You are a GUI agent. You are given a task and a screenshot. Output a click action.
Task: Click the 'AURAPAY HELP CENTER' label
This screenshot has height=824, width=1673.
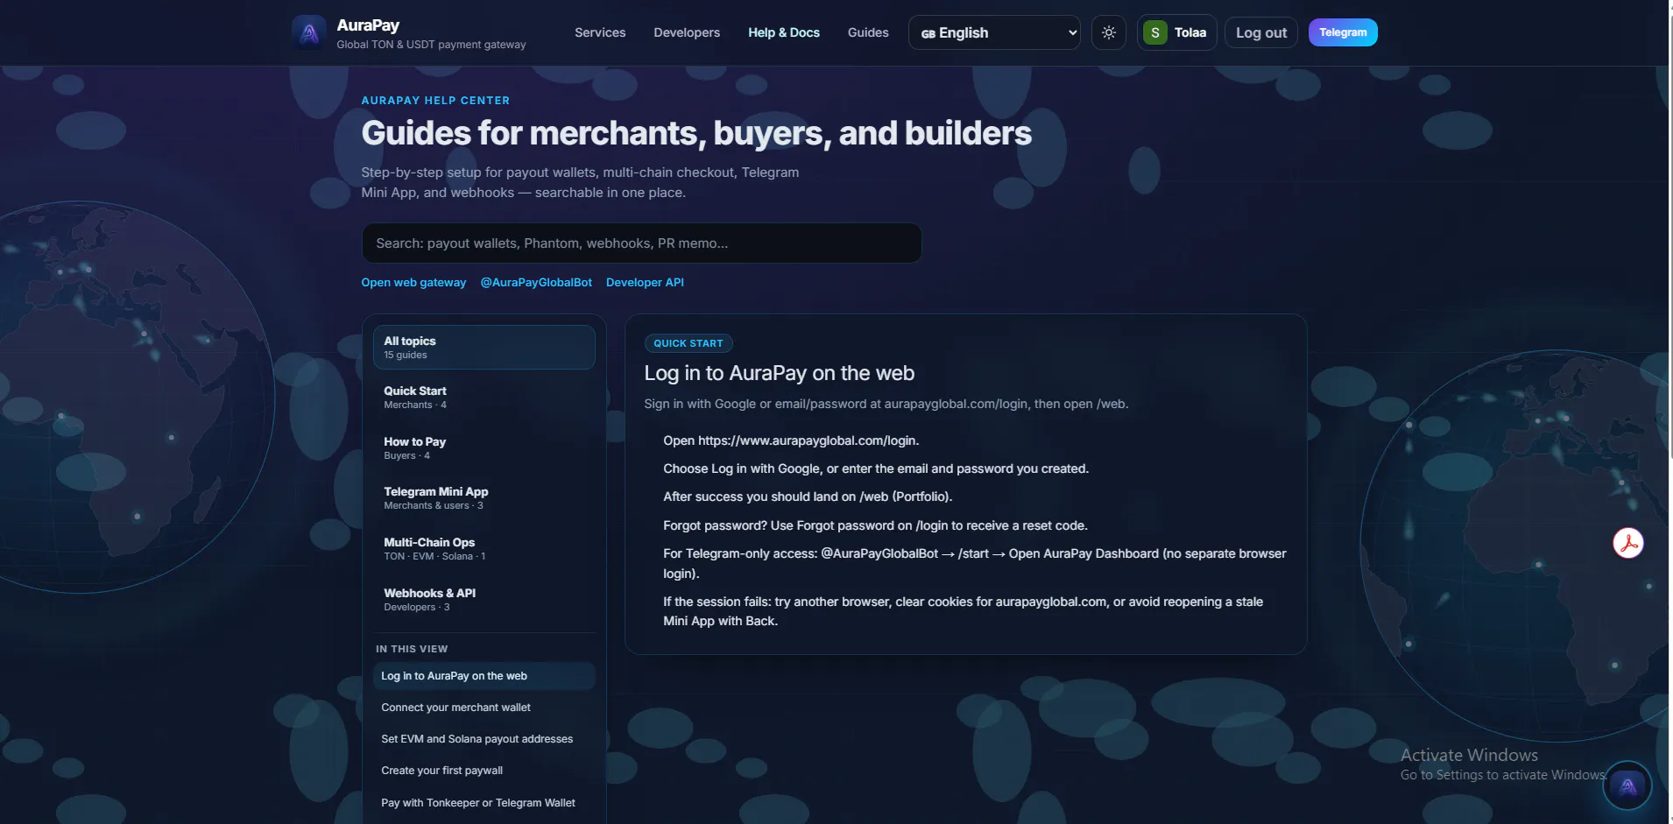point(435,101)
